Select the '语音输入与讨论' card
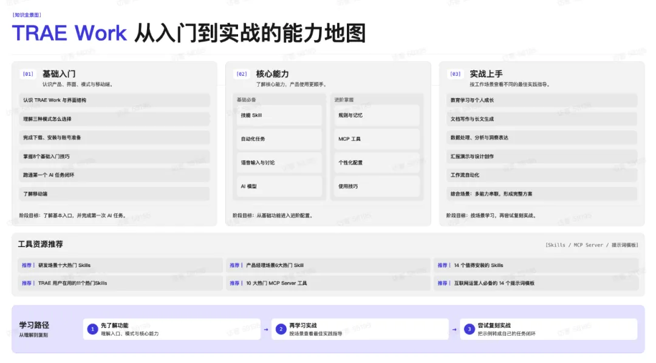 point(279,163)
